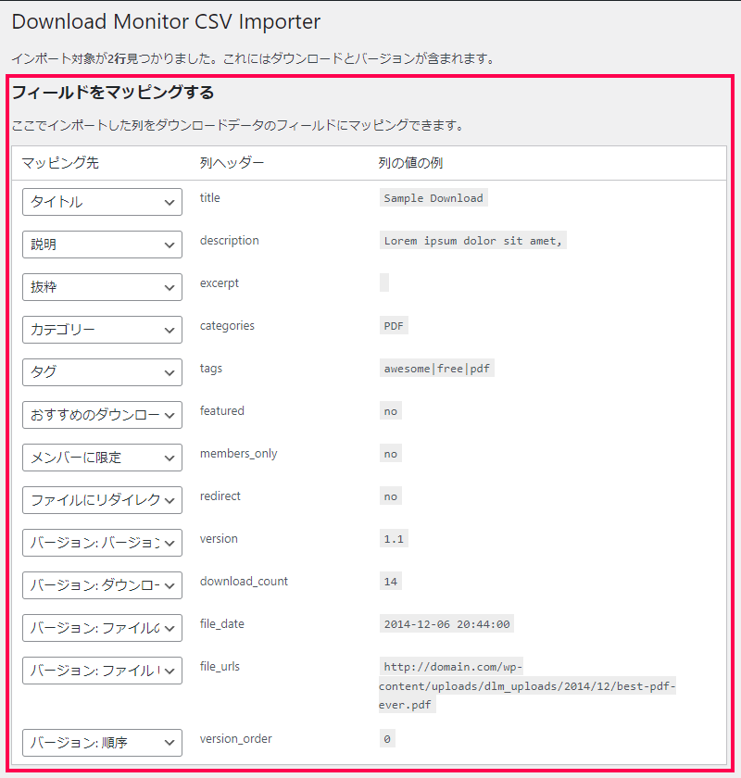Click the featured column label

[222, 411]
